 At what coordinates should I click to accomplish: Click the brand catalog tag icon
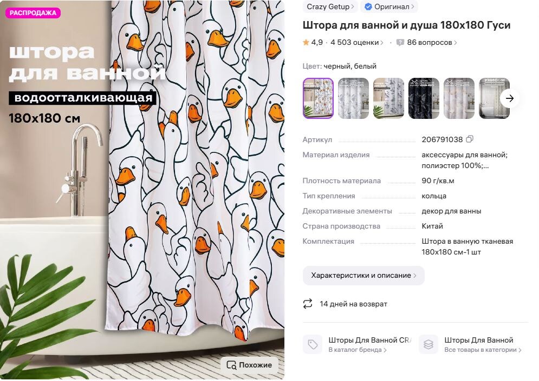[x=313, y=344]
